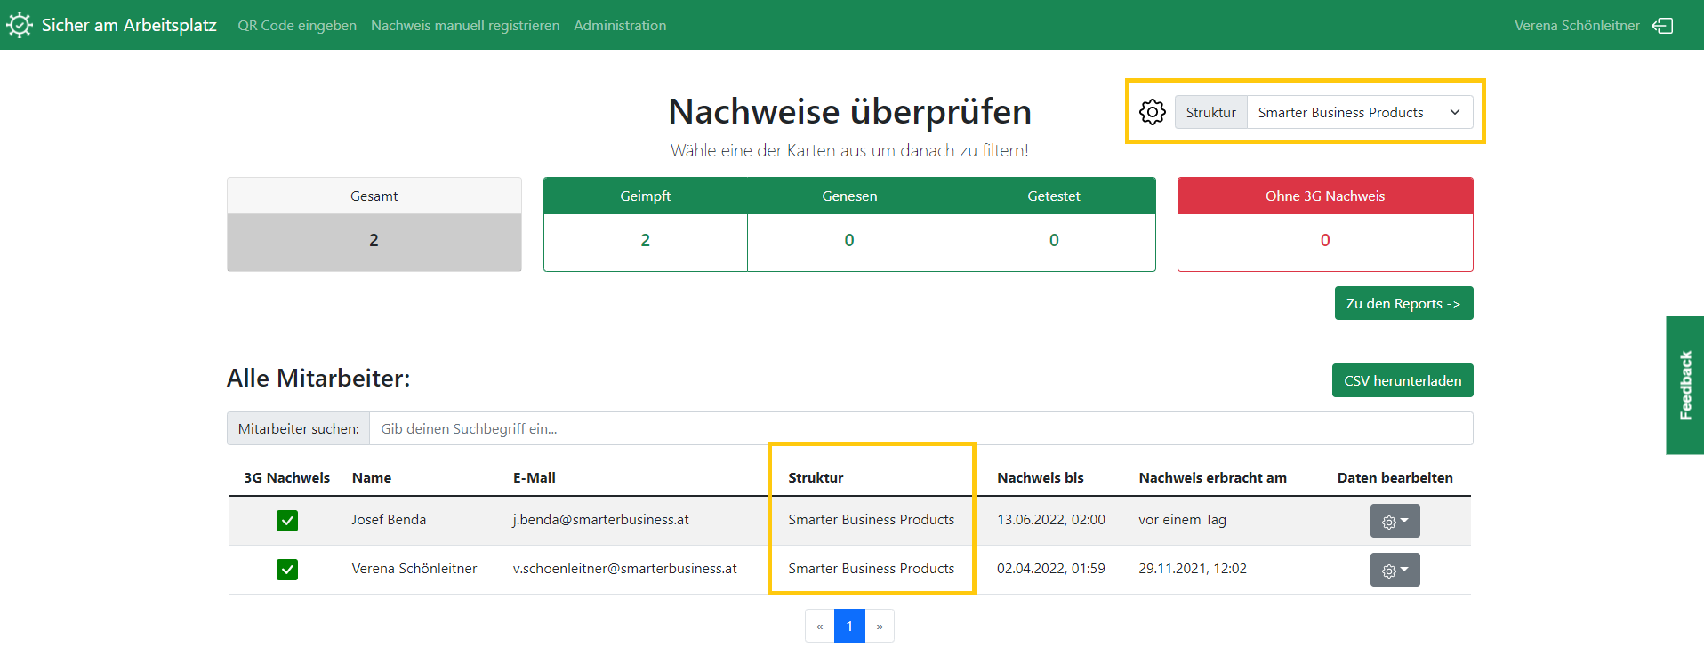Select page 1 in pagination

tap(849, 626)
